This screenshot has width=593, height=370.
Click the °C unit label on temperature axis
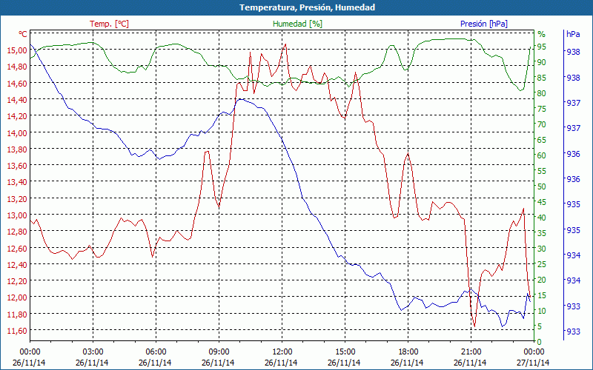pyautogui.click(x=23, y=34)
